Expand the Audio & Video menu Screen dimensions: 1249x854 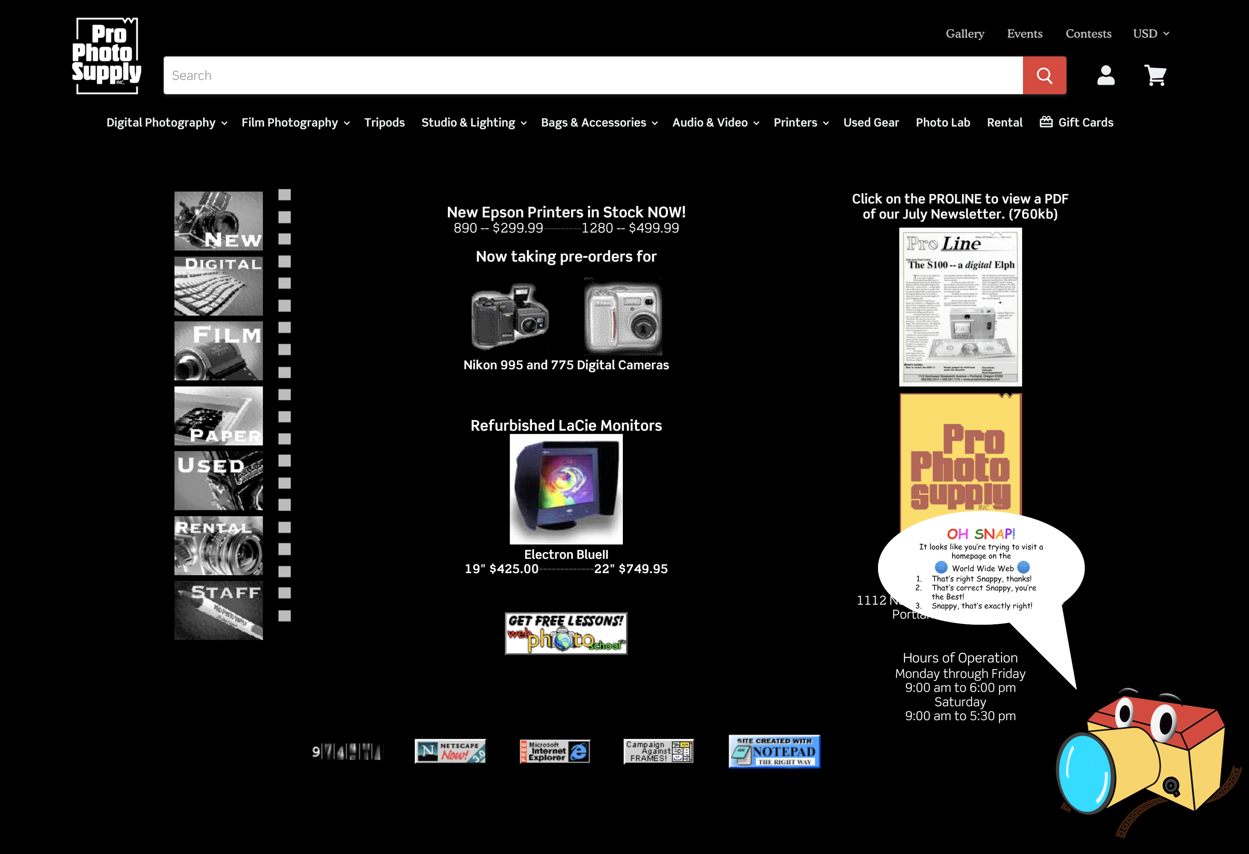click(715, 122)
